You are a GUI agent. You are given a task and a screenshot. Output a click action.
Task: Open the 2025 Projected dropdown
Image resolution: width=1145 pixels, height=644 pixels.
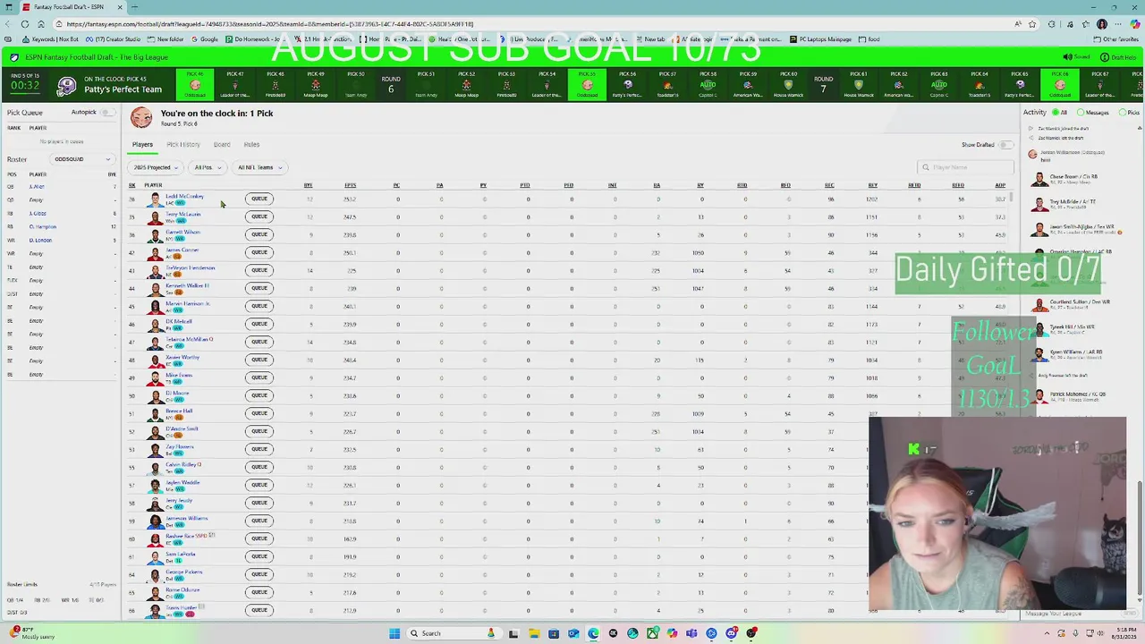(155, 167)
